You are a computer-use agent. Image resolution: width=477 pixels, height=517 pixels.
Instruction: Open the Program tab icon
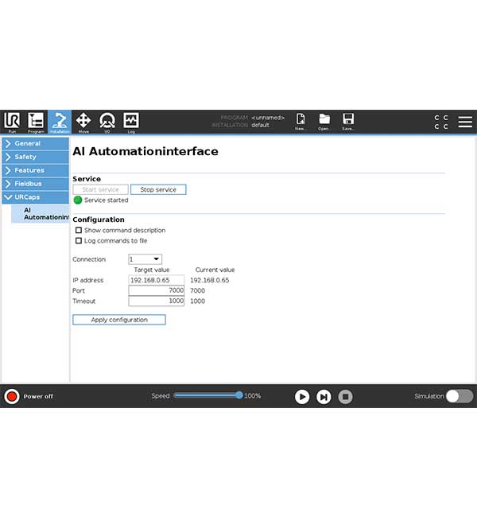pyautogui.click(x=36, y=122)
